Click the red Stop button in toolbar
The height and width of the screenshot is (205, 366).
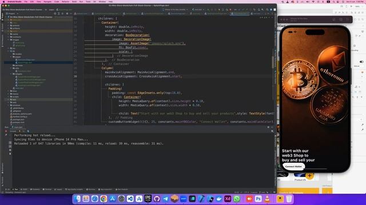pyautogui.click(x=230, y=10)
